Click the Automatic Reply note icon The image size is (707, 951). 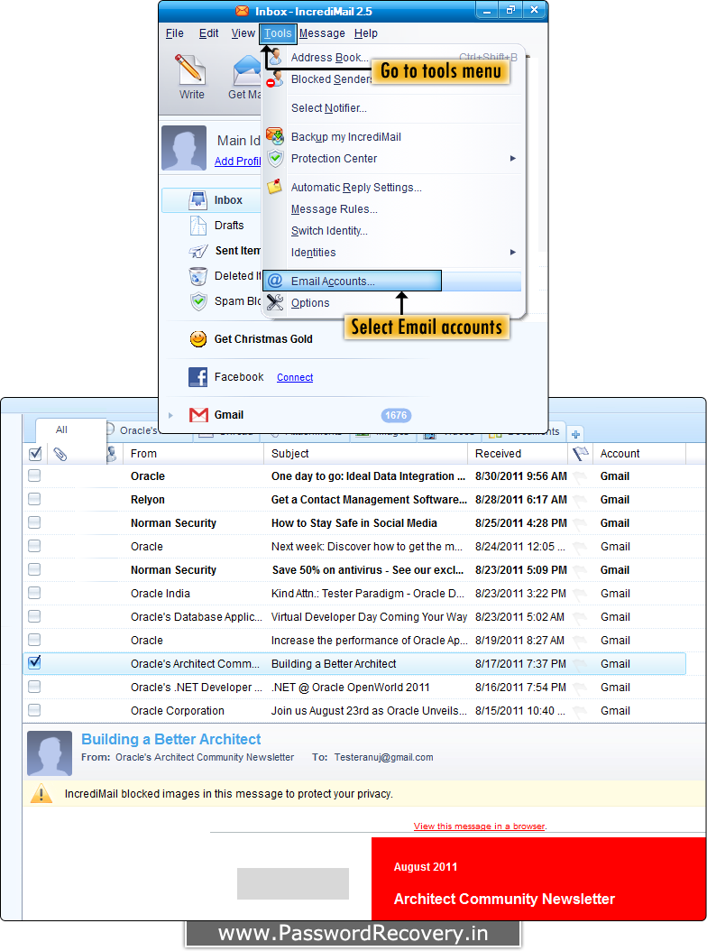click(275, 186)
